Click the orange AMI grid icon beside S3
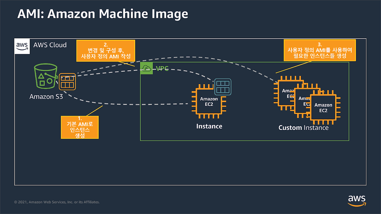Screen dimensions: 381x214 pos(67,82)
